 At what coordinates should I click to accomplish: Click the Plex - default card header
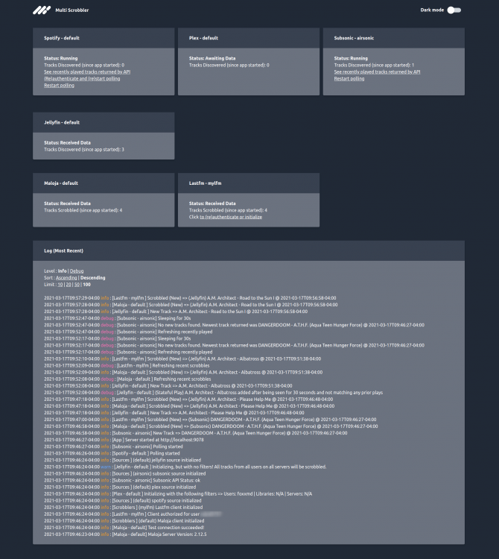click(249, 38)
